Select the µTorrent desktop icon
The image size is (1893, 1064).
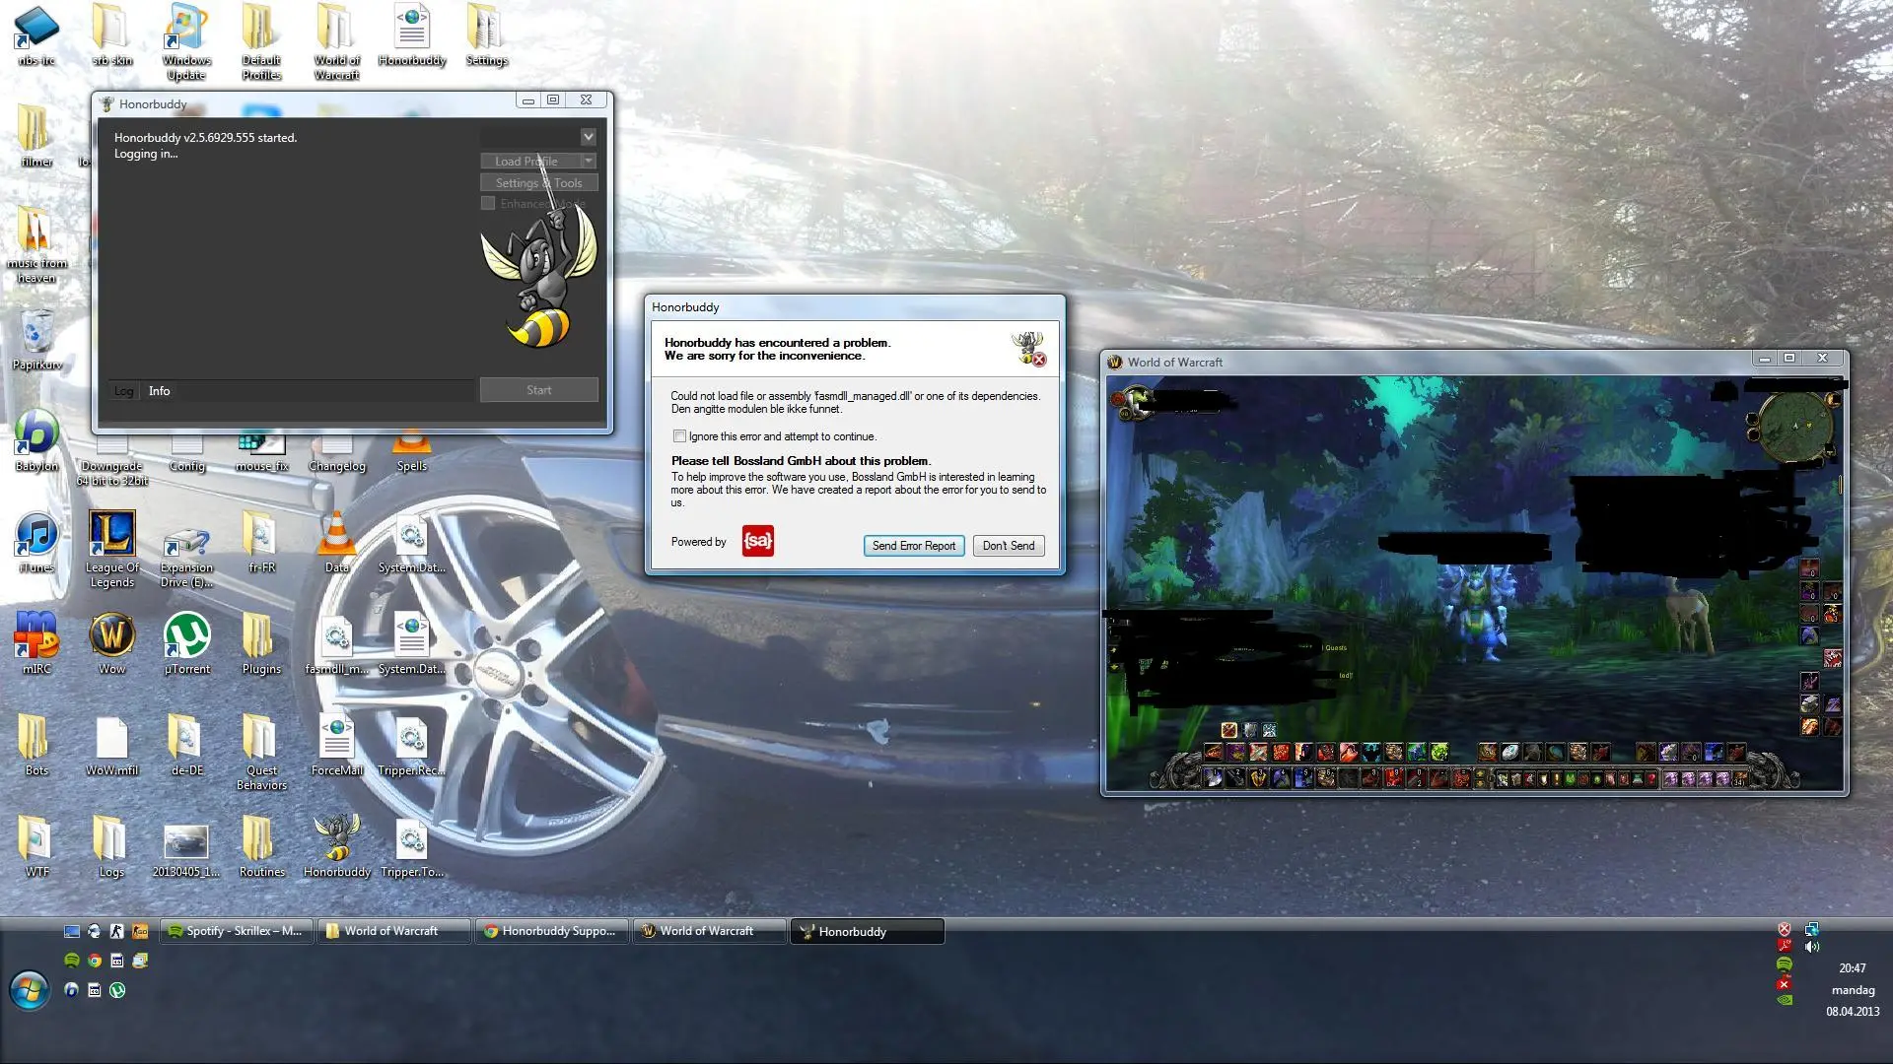point(186,643)
